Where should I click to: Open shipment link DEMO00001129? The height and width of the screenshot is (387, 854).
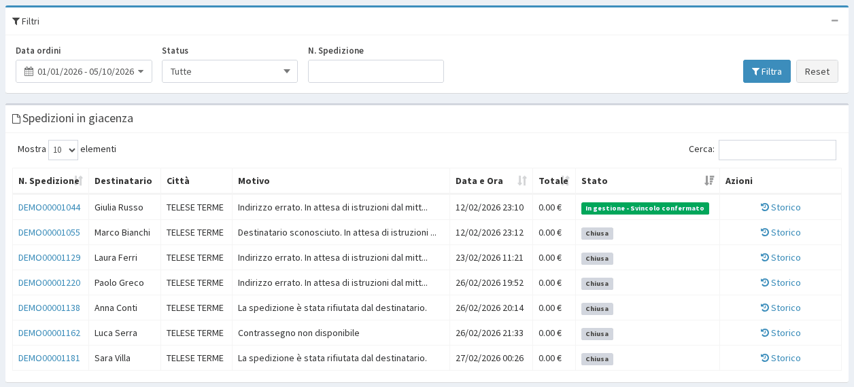(x=49, y=257)
